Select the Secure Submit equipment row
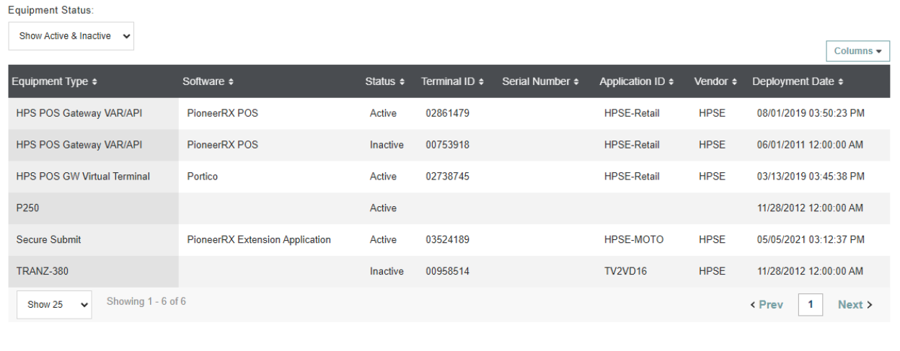This screenshot has height=351, width=900. (48, 240)
